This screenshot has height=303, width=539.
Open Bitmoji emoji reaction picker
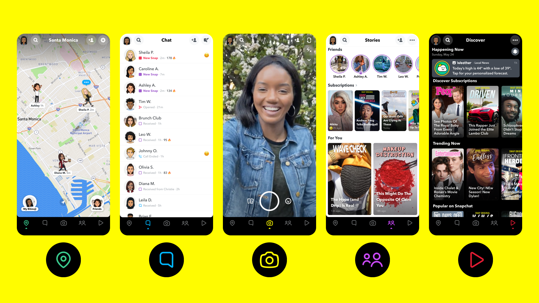[x=288, y=201]
